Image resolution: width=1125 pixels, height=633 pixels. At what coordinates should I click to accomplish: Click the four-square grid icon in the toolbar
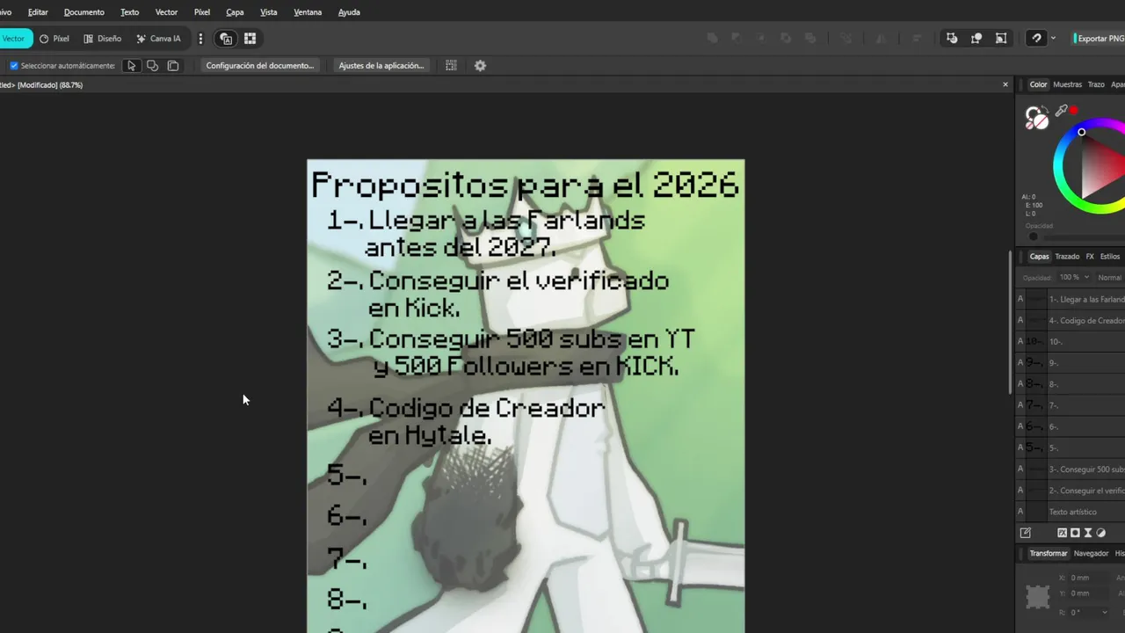tap(250, 39)
